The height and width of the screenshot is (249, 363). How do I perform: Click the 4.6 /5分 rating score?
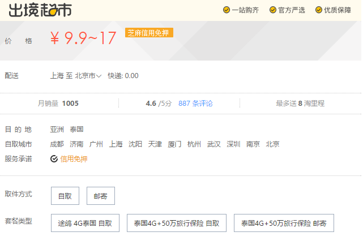[159, 103]
